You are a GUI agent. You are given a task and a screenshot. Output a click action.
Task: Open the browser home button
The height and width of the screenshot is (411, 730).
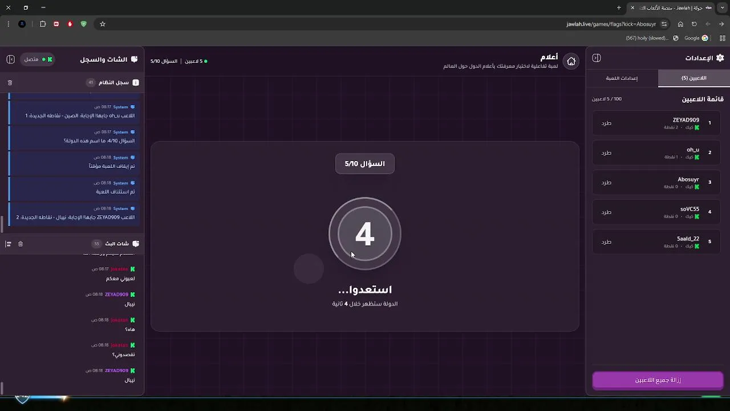pos(680,24)
